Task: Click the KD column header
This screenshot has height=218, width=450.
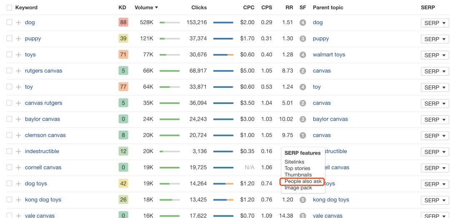Action: [122, 7]
